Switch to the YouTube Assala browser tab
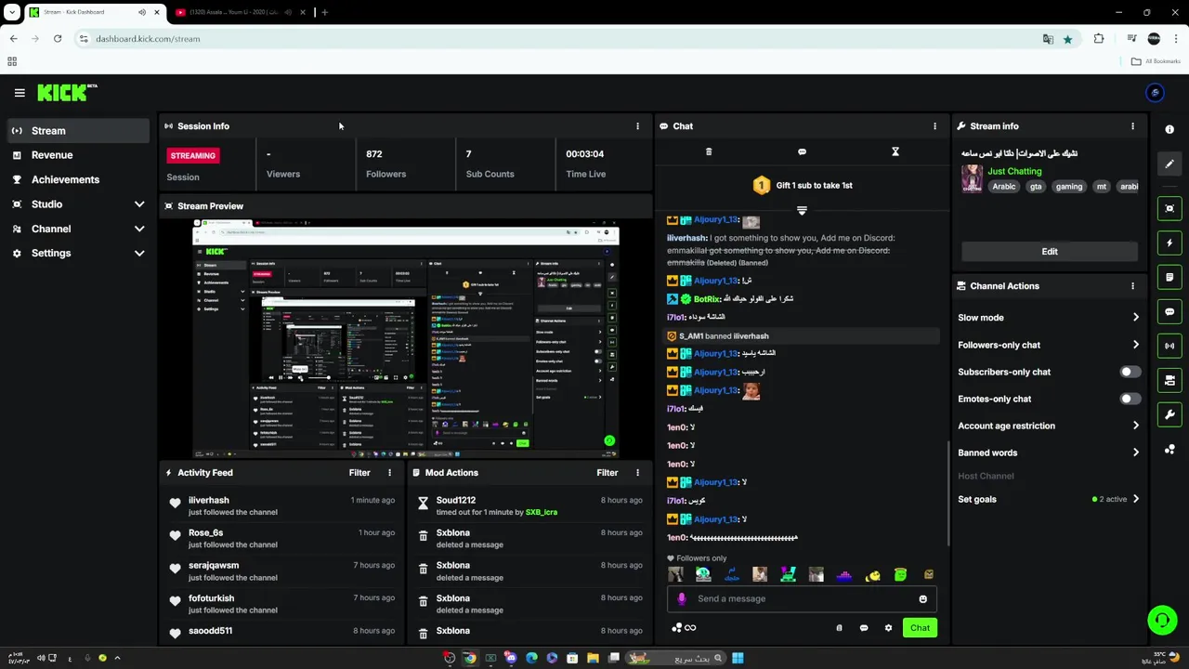This screenshot has height=669, width=1189. click(x=232, y=12)
